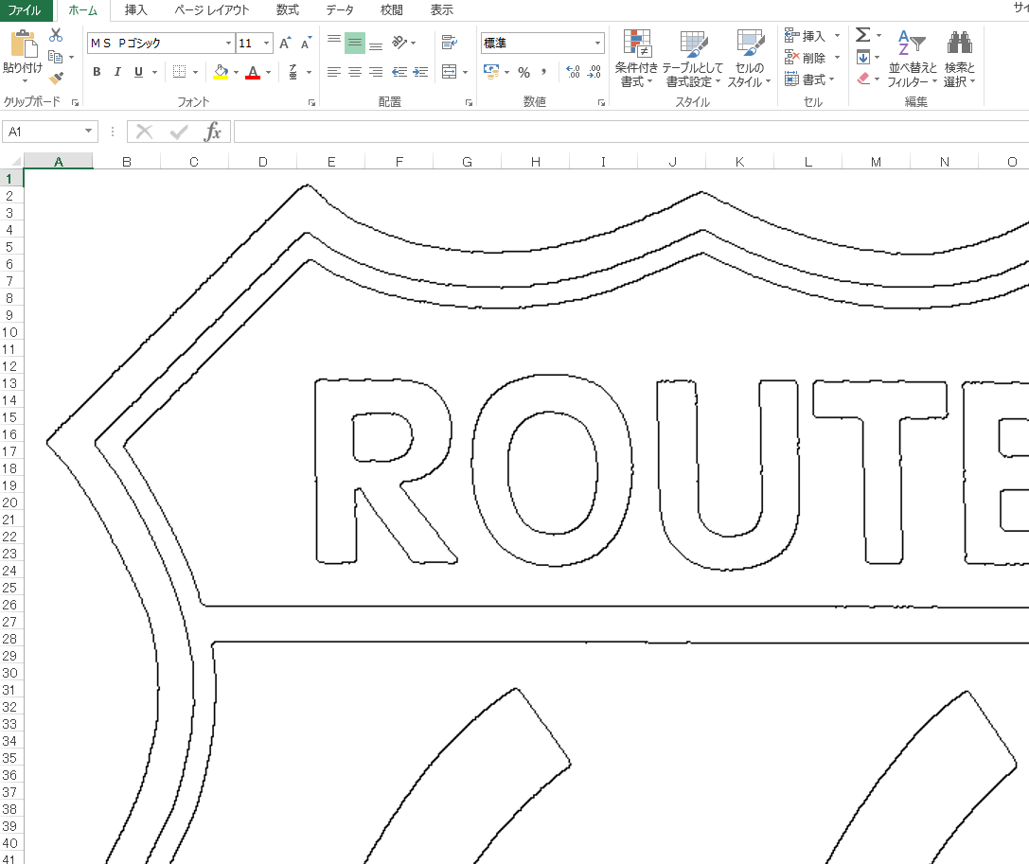Expand the fill color dropdown arrow
1029x864 pixels.
236,72
